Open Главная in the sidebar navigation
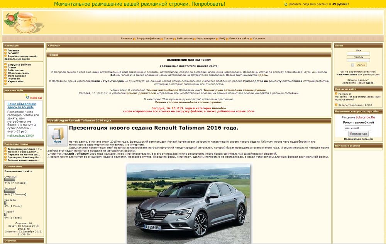 pyautogui.click(x=13, y=51)
